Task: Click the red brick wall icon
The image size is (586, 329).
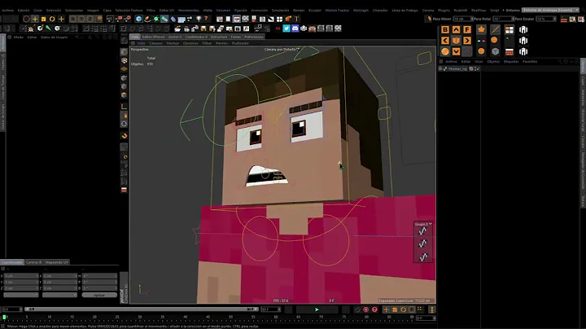Action: click(x=509, y=52)
